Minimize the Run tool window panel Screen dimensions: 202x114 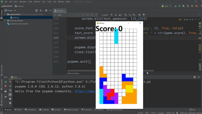pos(199,77)
